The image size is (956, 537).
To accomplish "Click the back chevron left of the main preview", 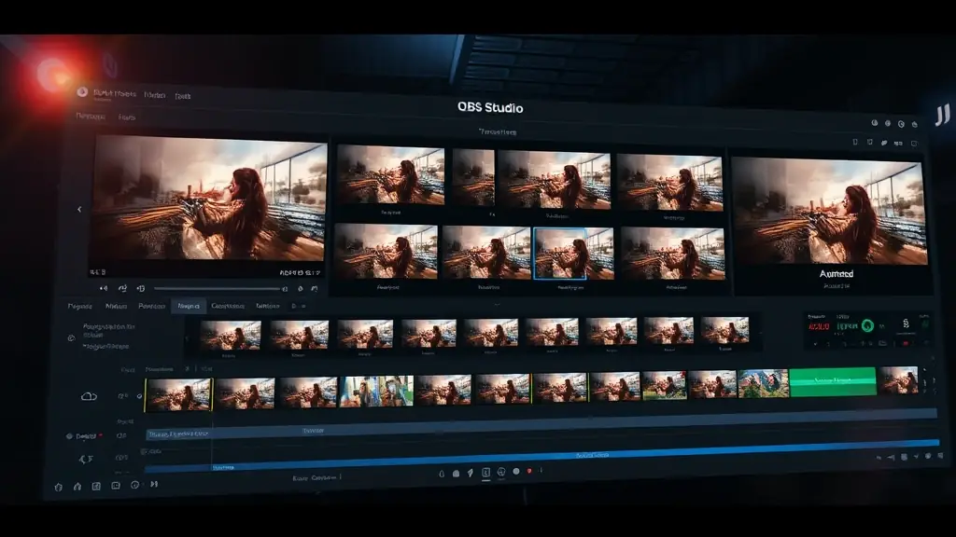I will pos(79,210).
